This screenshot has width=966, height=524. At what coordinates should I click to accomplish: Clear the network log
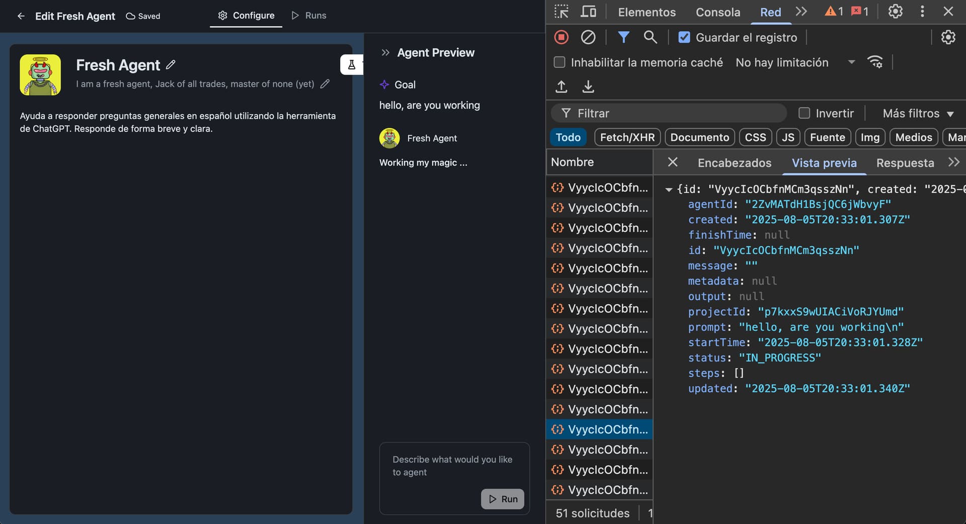point(588,37)
